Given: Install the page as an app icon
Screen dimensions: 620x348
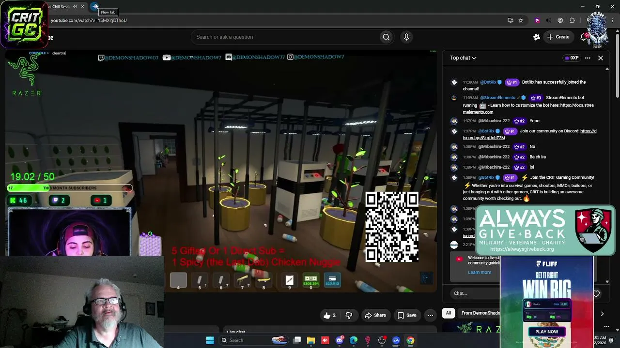Looking at the screenshot, I should pos(510,20).
